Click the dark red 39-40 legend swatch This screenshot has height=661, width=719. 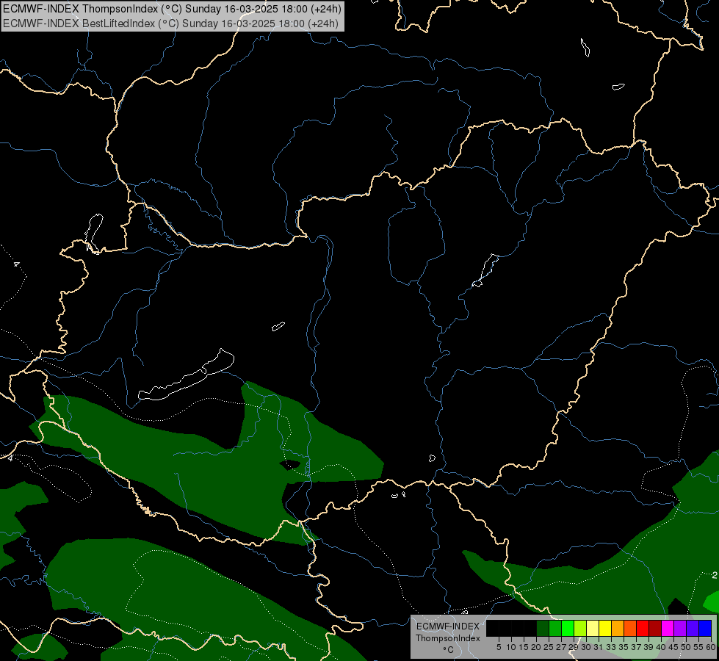click(655, 628)
